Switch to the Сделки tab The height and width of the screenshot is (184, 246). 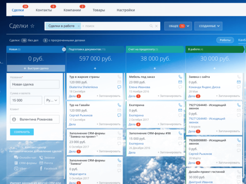pyautogui.click(x=18, y=10)
